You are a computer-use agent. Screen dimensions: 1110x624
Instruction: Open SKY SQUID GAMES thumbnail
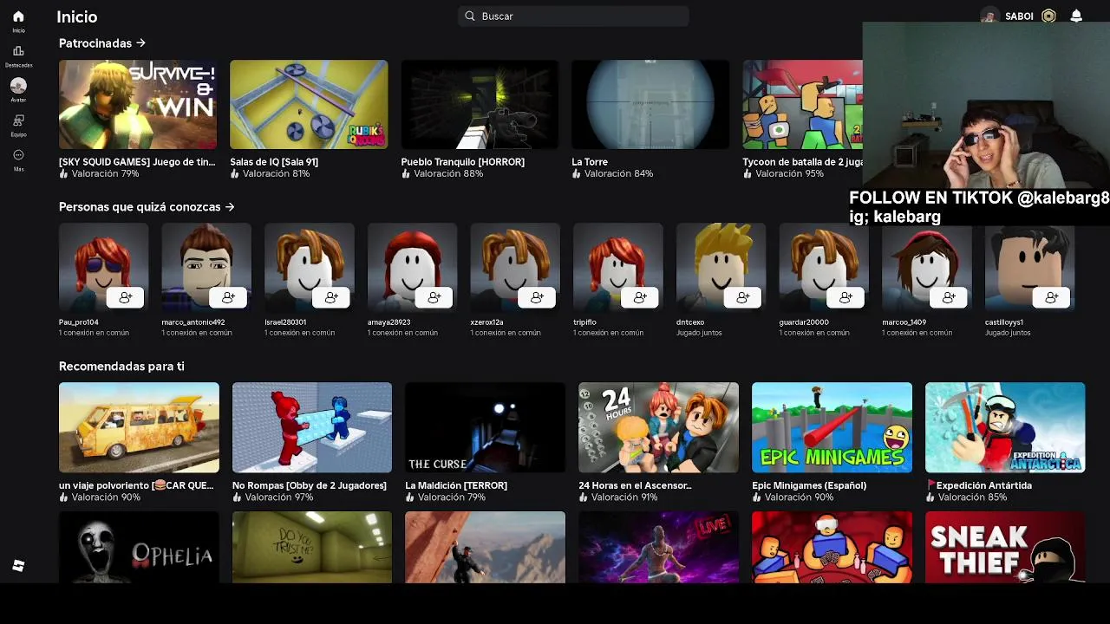coord(138,105)
